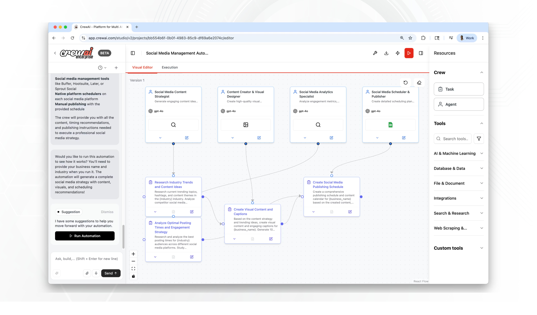
Task: Click the search tool on Content Strategist card
Action: point(173,125)
